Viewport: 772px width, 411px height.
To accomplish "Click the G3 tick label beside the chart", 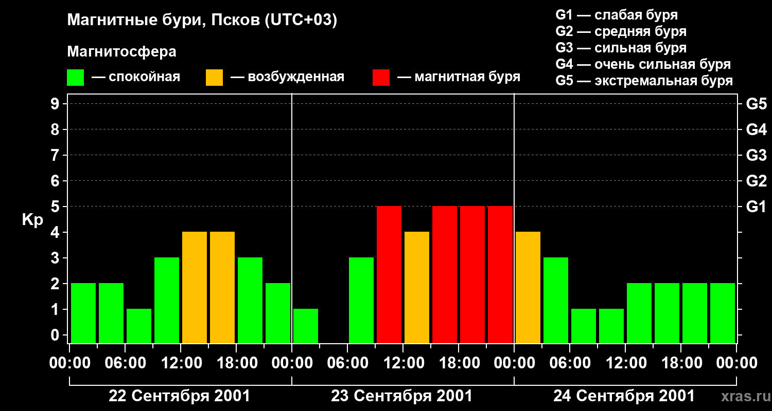I will (756, 156).
